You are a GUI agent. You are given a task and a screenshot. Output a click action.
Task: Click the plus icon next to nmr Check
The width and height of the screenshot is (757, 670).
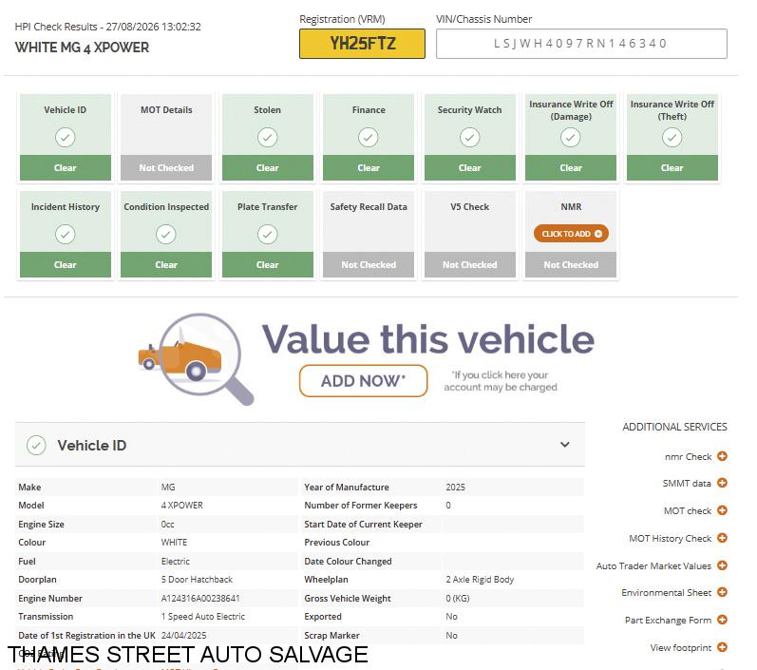click(722, 456)
